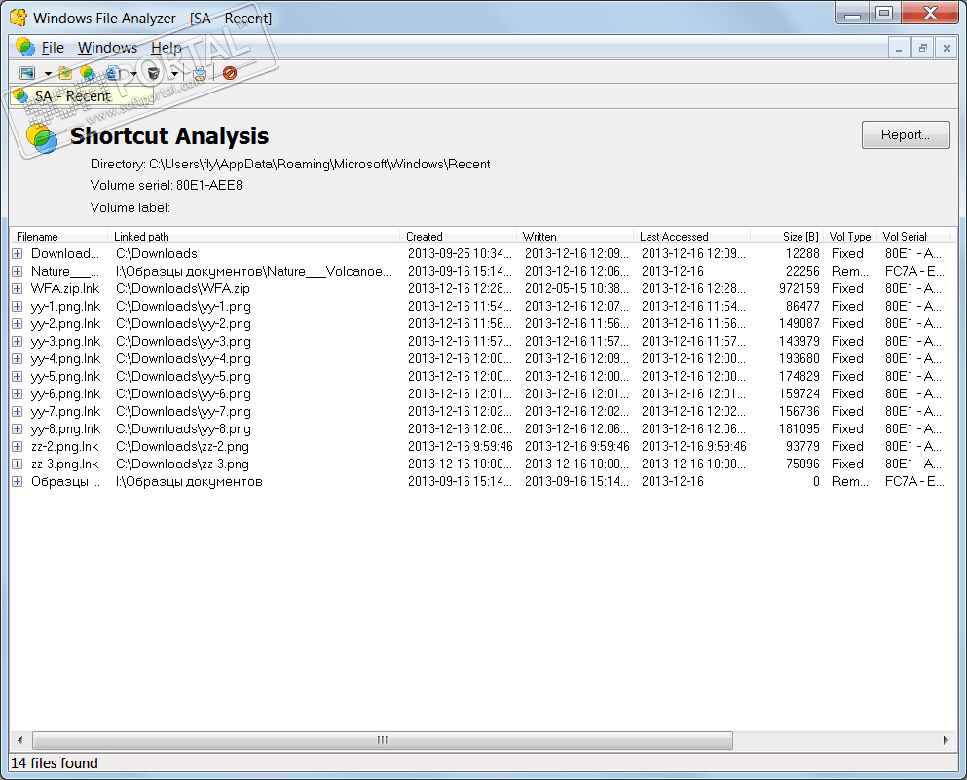The height and width of the screenshot is (780, 967).
Task: Select the C:\Downloads\WFA.zip linked path
Action: point(182,288)
